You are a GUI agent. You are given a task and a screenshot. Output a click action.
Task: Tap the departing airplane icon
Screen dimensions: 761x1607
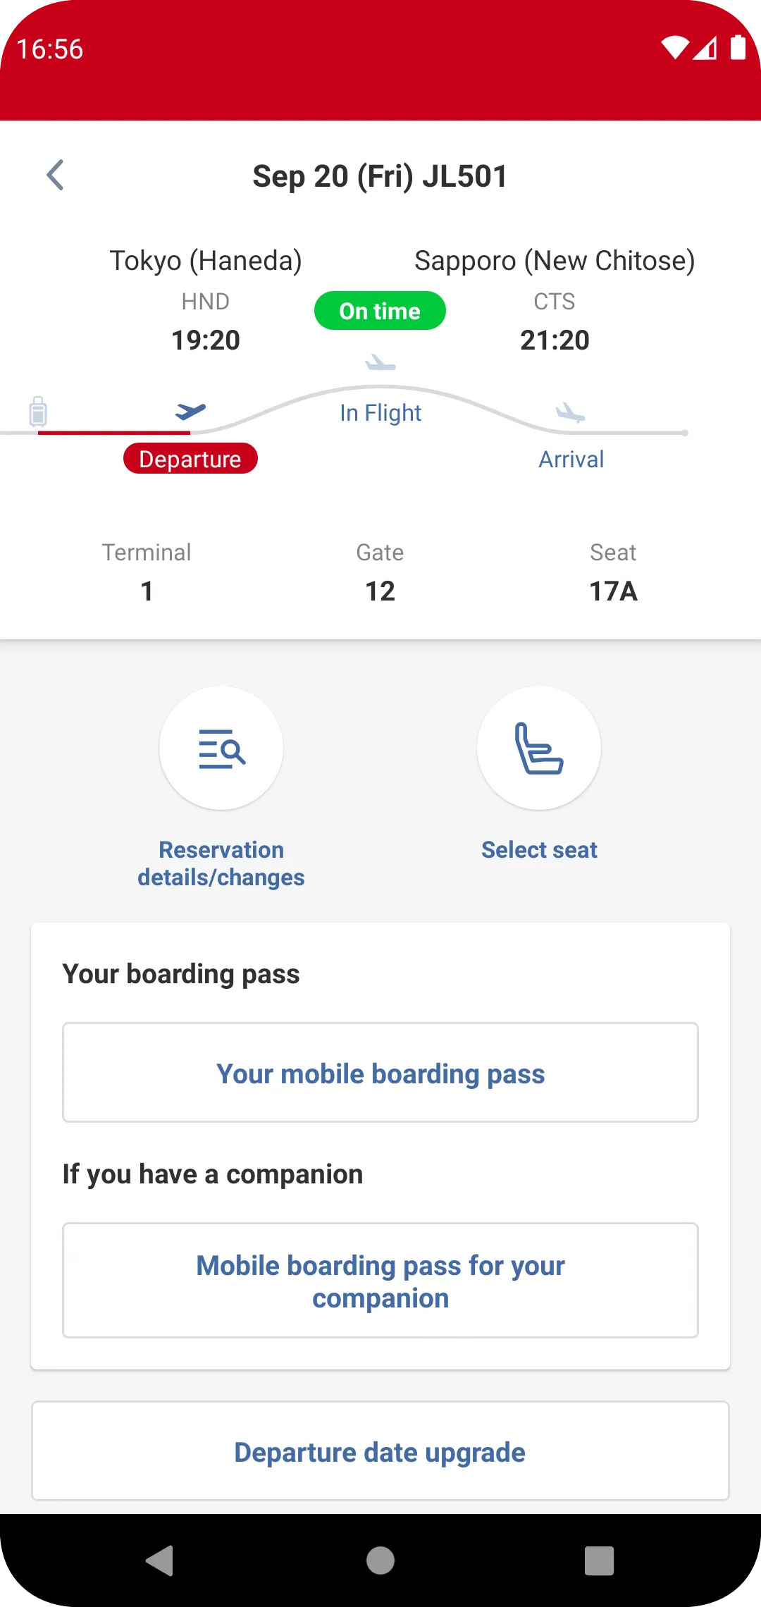190,410
